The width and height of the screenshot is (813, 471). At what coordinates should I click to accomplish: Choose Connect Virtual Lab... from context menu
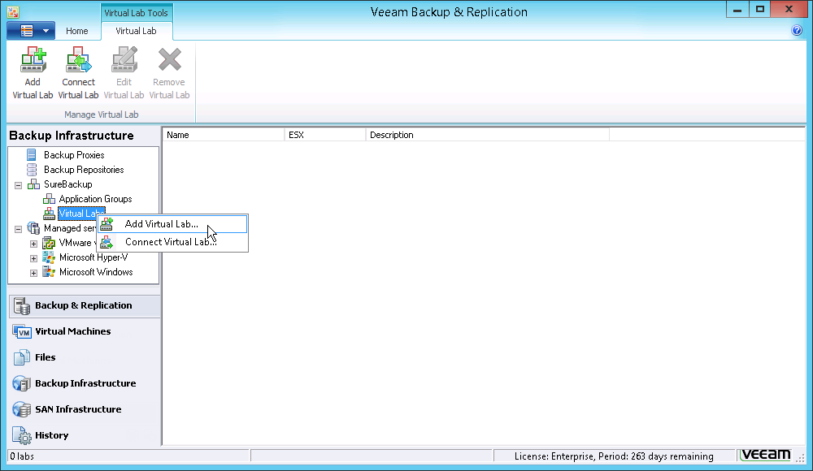click(172, 242)
